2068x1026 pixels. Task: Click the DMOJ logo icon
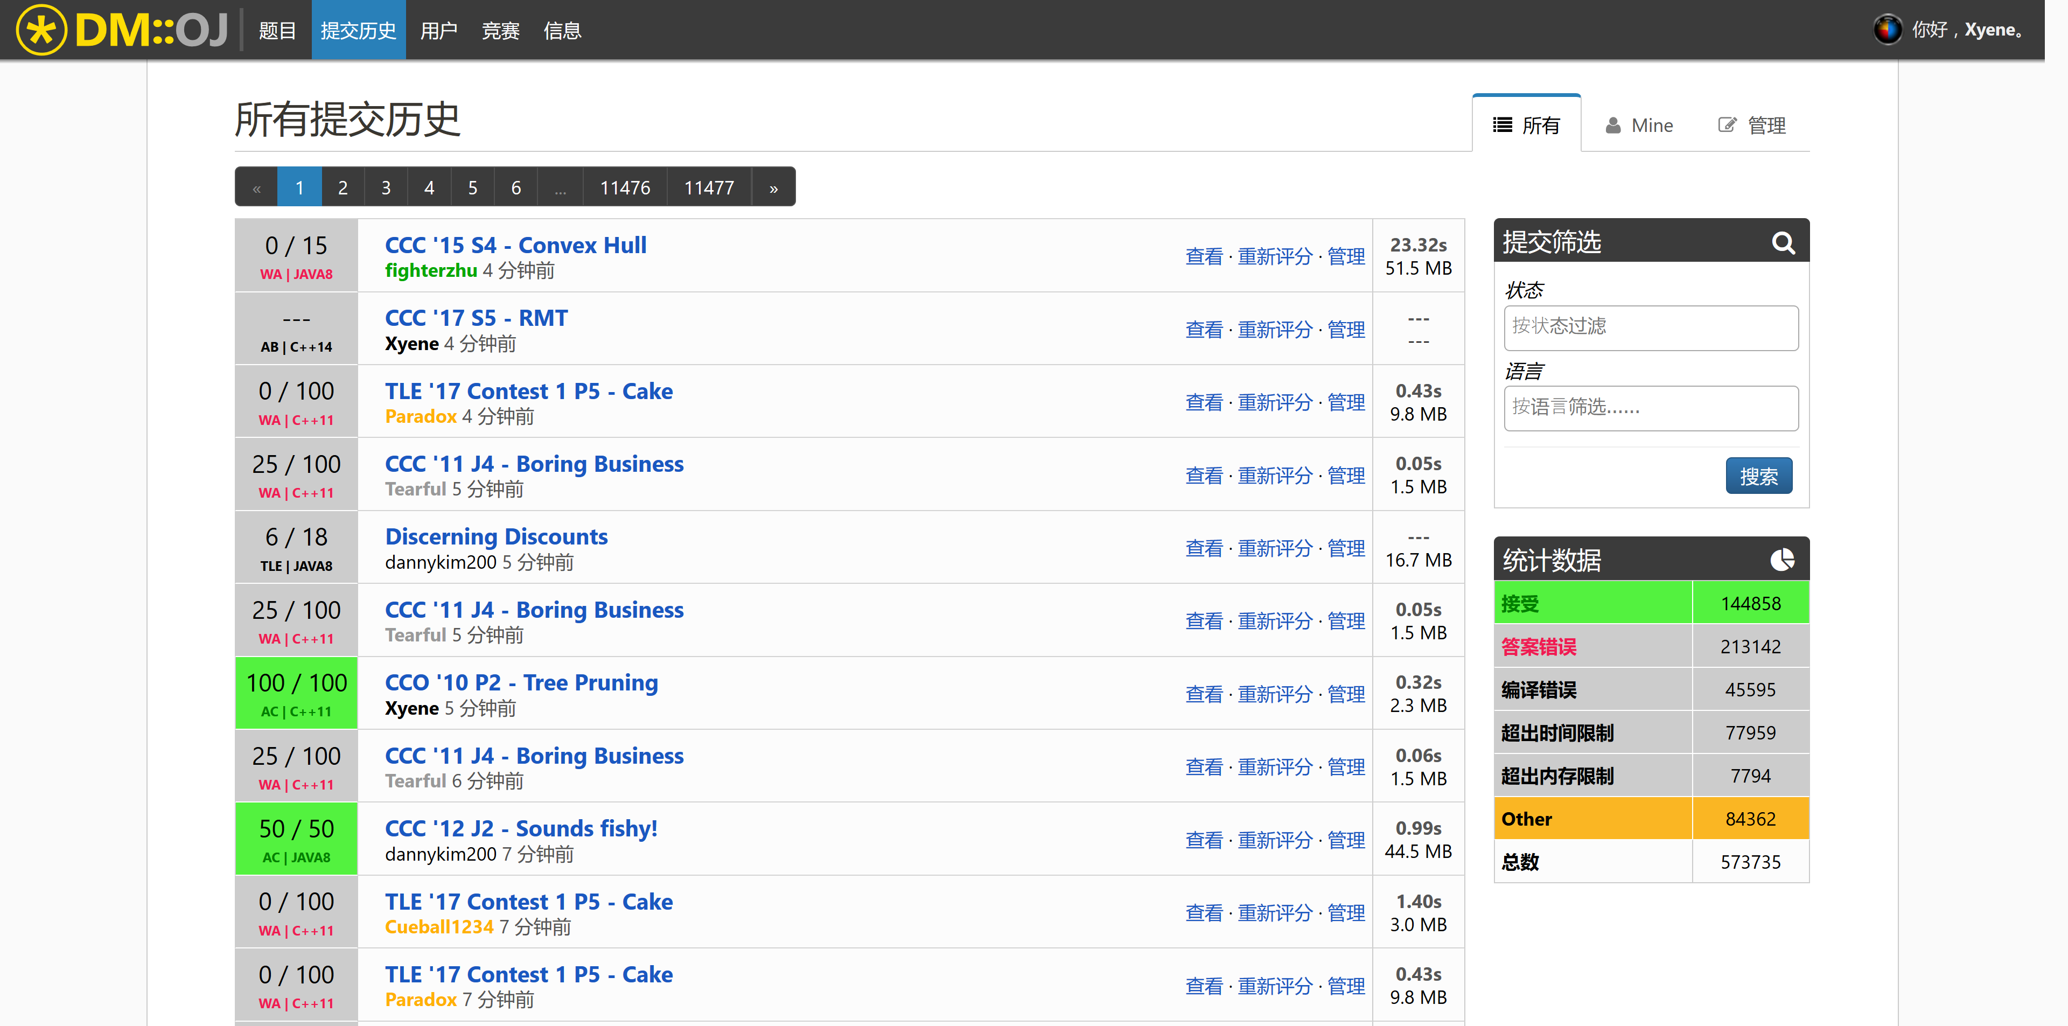point(41,30)
